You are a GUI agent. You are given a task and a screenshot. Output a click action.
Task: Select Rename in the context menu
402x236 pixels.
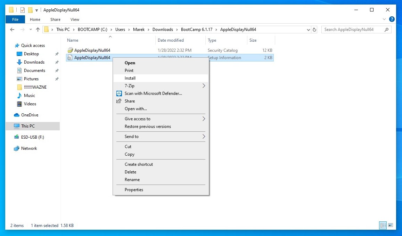pyautogui.click(x=161, y=180)
